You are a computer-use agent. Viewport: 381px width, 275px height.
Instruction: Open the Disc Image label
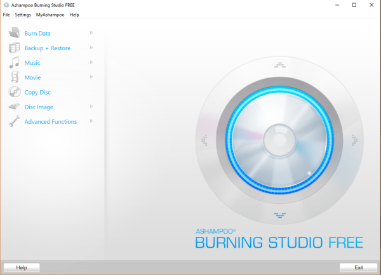click(x=39, y=107)
